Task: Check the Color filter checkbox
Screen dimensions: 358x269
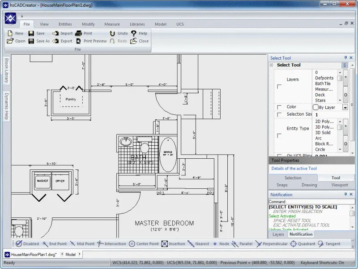Action: click(x=279, y=107)
